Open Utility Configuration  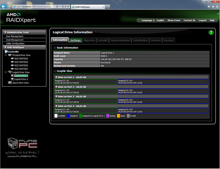coord(15,44)
